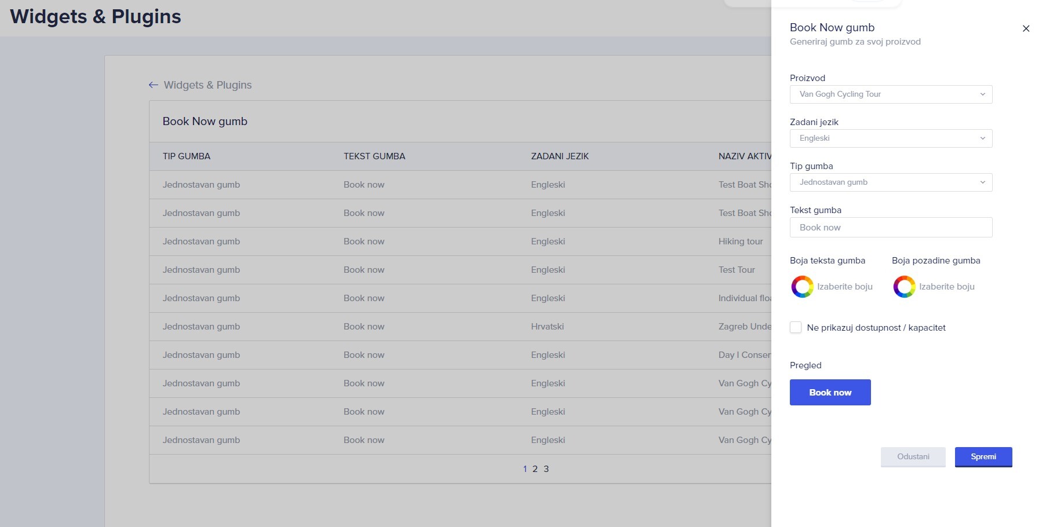Enable Ne prikazuj dostupnost / kapacitet checkbox
Image resolution: width=1046 pixels, height=527 pixels.
(x=796, y=328)
